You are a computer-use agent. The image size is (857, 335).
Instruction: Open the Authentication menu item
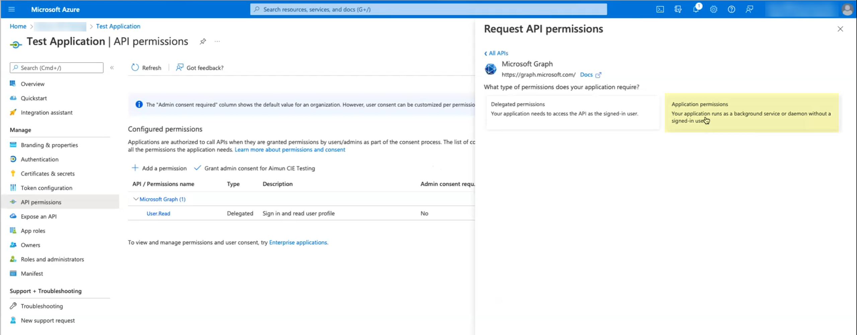(40, 159)
